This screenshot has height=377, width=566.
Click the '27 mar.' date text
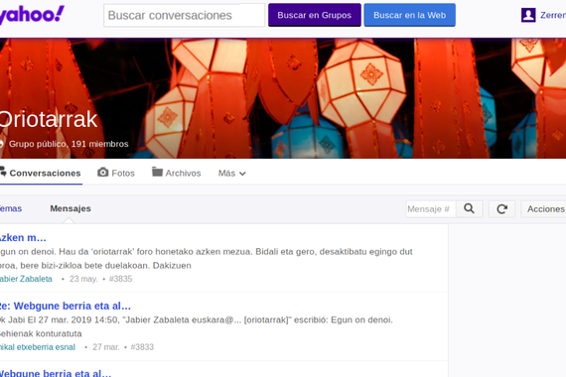point(106,347)
